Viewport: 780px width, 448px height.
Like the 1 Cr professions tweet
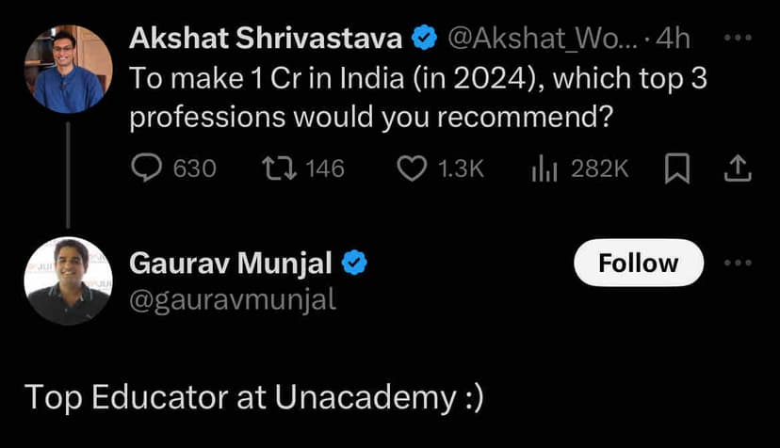pyautogui.click(x=411, y=168)
